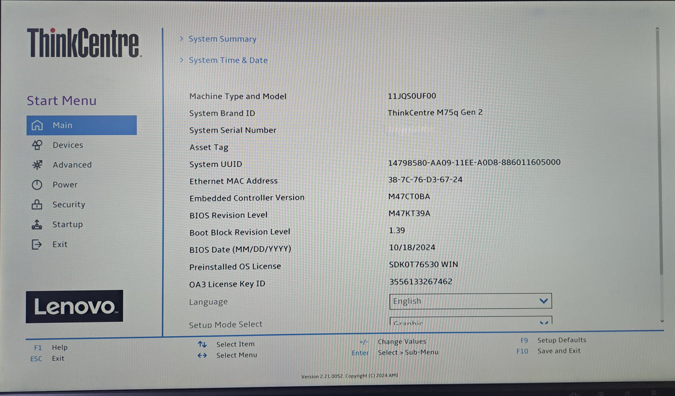
Task: Click OA3 key ID 3556133267462
Action: point(421,282)
